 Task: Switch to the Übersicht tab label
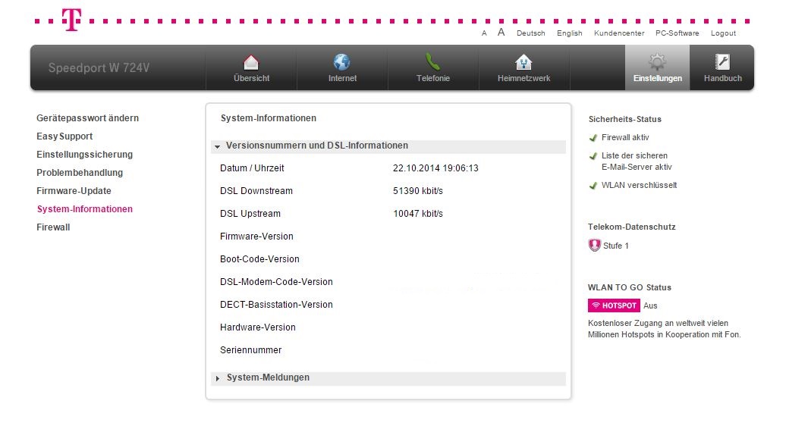click(x=251, y=78)
